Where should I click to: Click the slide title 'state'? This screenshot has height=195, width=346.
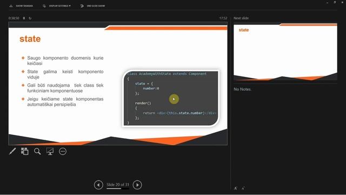point(30,39)
